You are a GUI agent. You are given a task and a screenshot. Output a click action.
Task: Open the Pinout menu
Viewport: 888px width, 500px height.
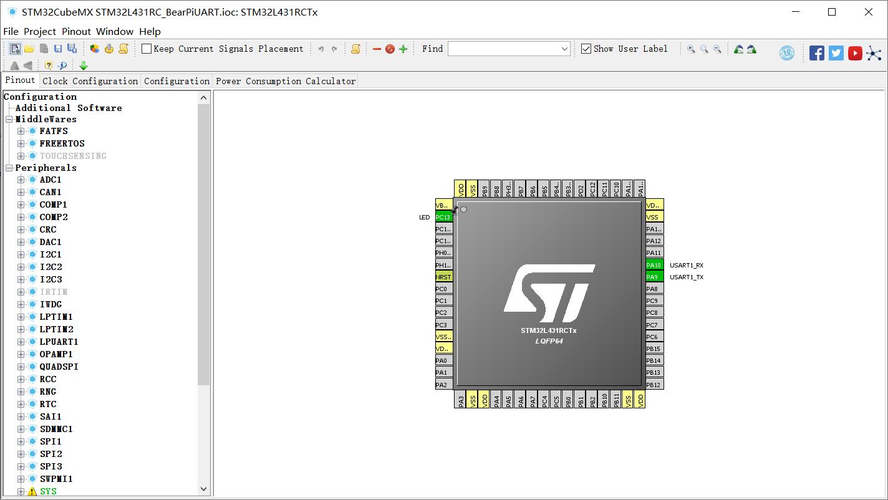point(76,31)
